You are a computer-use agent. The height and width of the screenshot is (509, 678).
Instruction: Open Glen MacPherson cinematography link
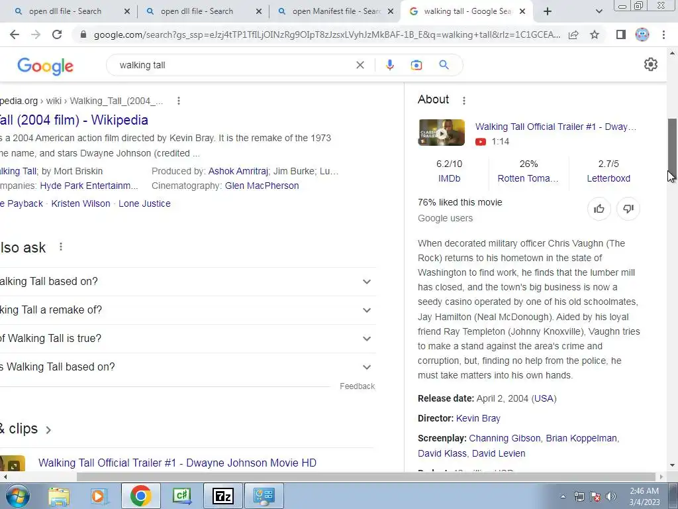[x=262, y=186]
